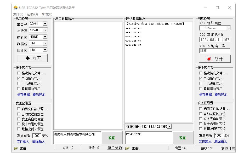
Task: Click the left status bar hand icon
Action: click(16, 148)
